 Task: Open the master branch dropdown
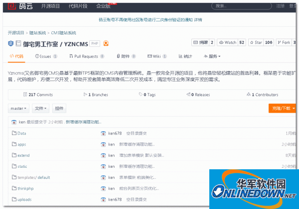coord(18,108)
